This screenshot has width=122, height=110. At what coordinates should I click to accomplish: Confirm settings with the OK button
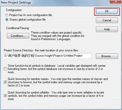(107, 11)
